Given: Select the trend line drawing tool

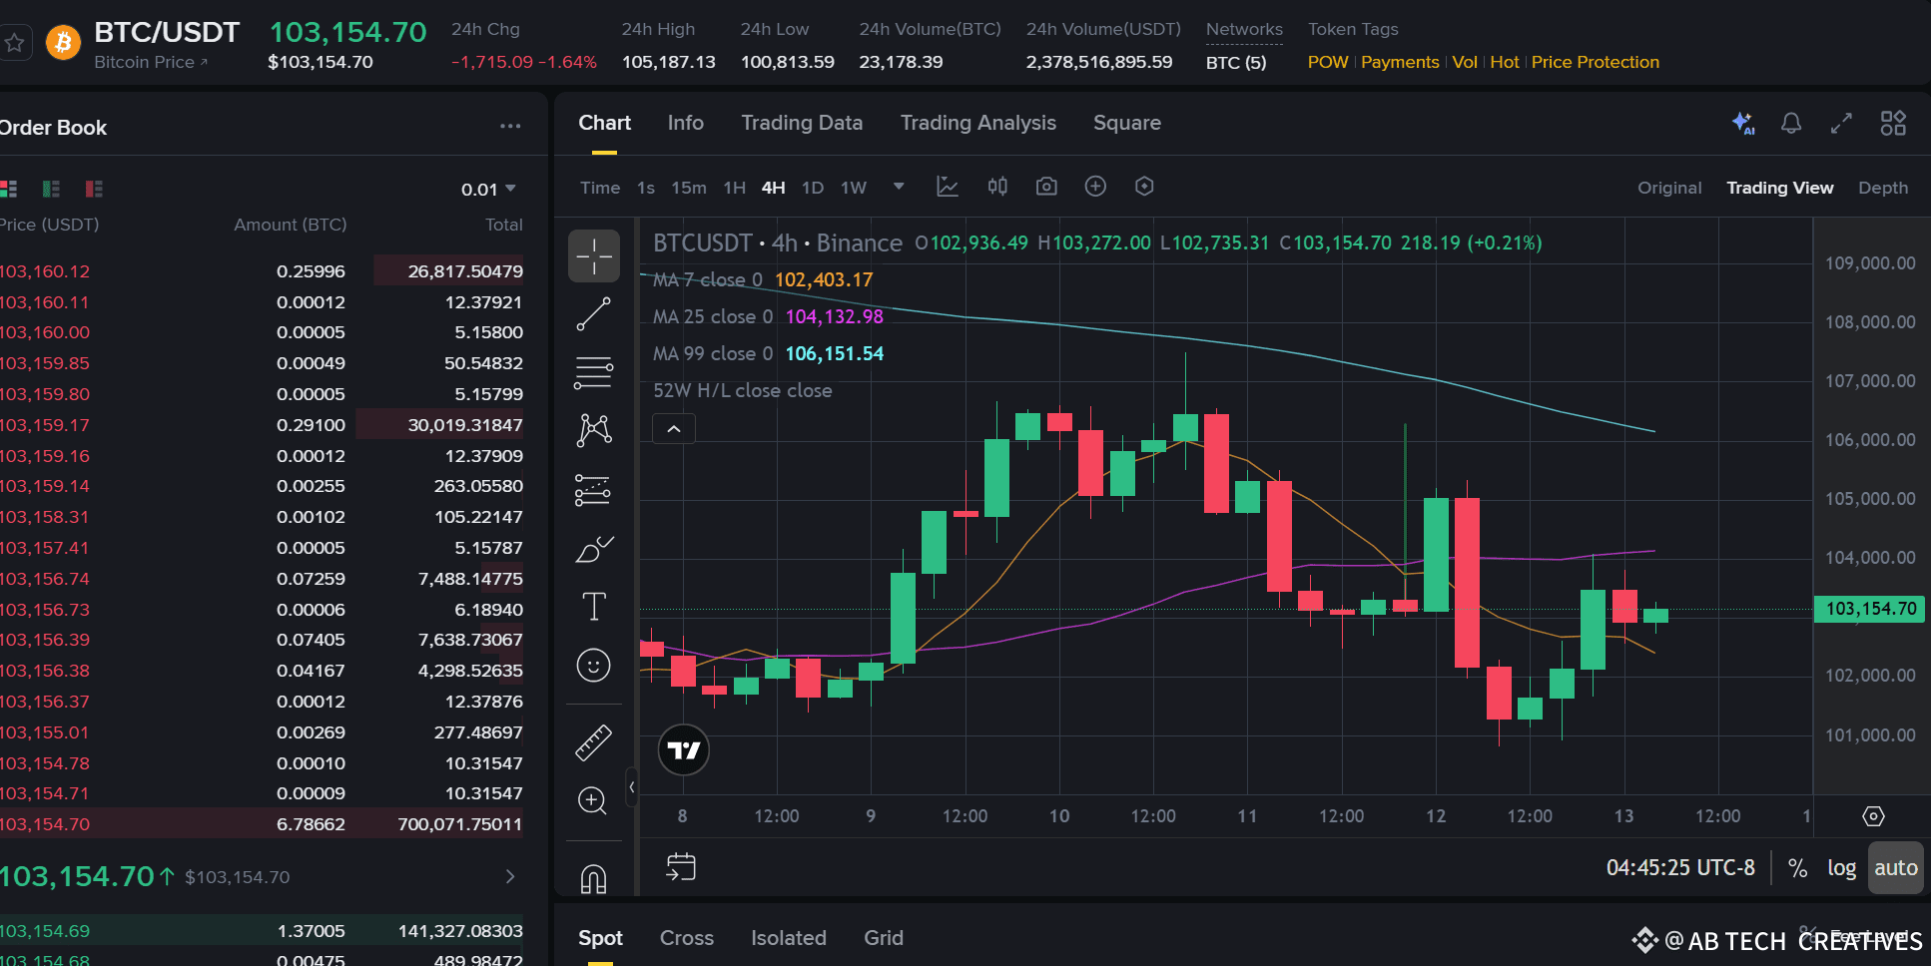Looking at the screenshot, I should click(x=593, y=314).
